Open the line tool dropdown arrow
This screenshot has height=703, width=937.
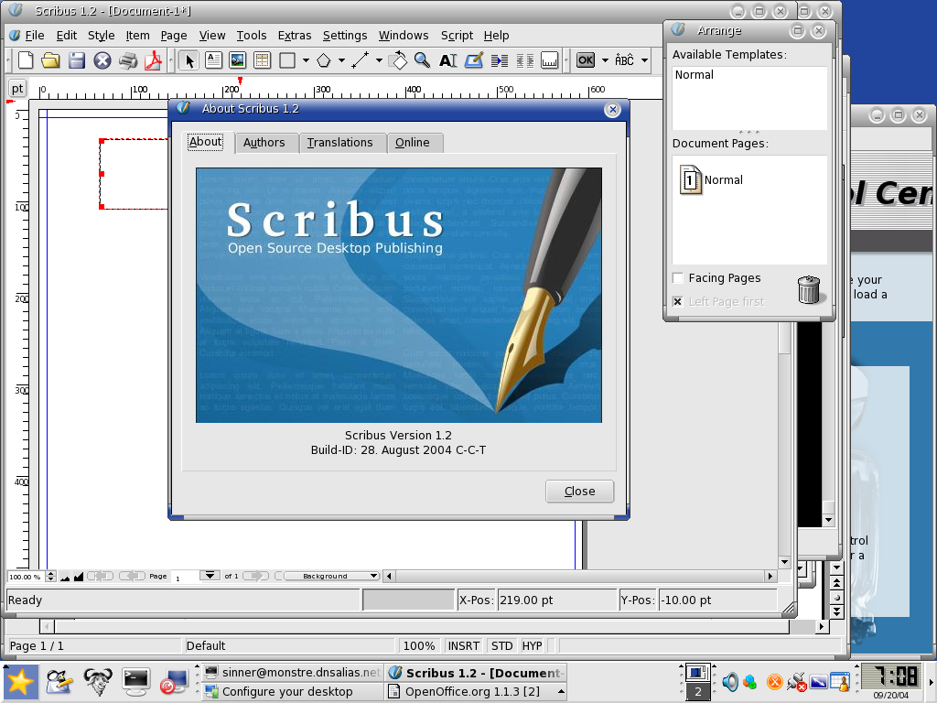[379, 60]
